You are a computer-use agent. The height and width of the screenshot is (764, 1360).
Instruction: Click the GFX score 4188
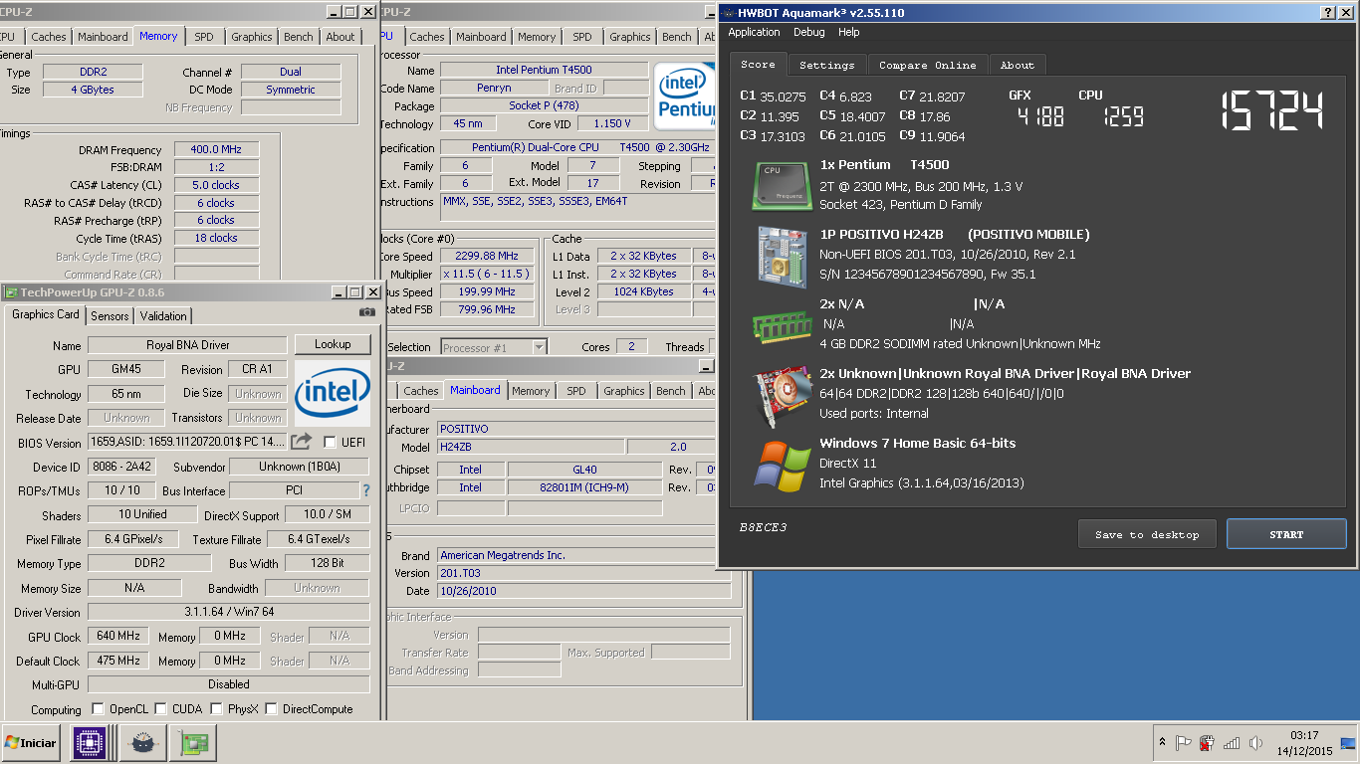[1039, 117]
